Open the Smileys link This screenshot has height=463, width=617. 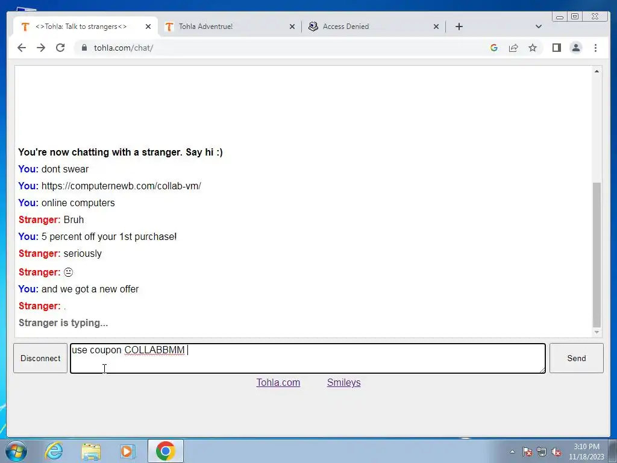[343, 382]
